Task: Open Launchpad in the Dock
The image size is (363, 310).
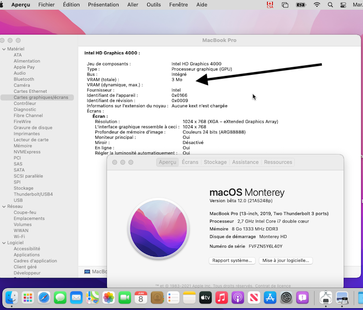Action: [28, 297]
